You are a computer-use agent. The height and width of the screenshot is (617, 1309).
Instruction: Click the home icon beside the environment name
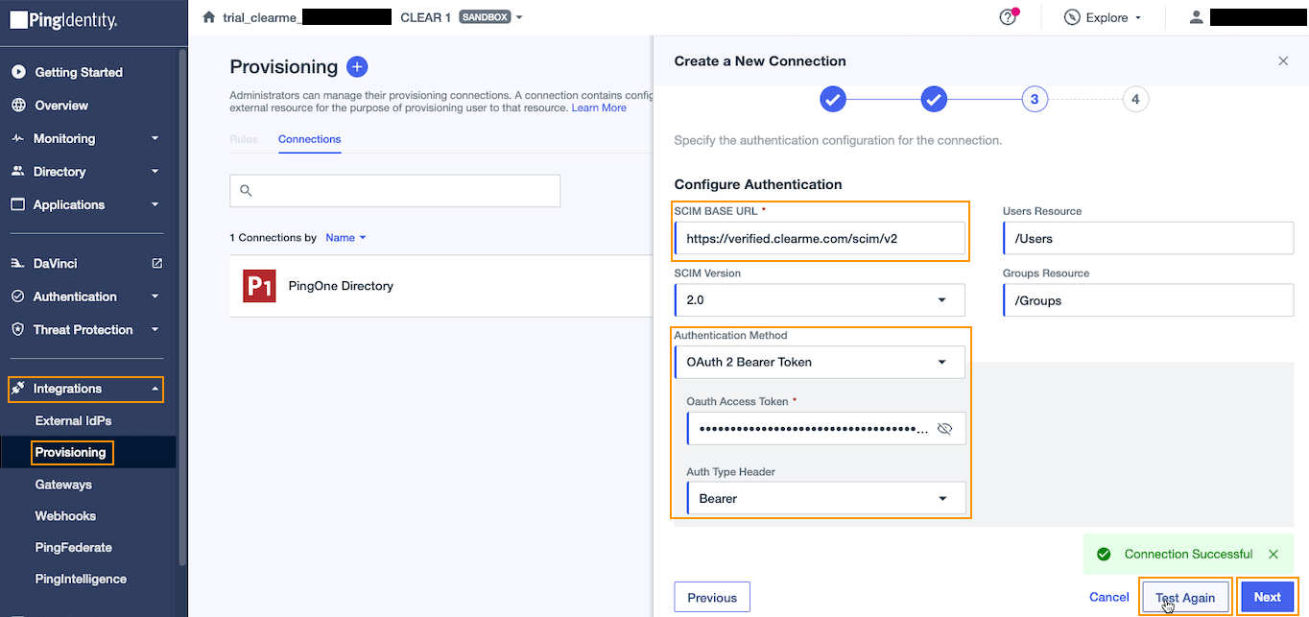pyautogui.click(x=209, y=17)
